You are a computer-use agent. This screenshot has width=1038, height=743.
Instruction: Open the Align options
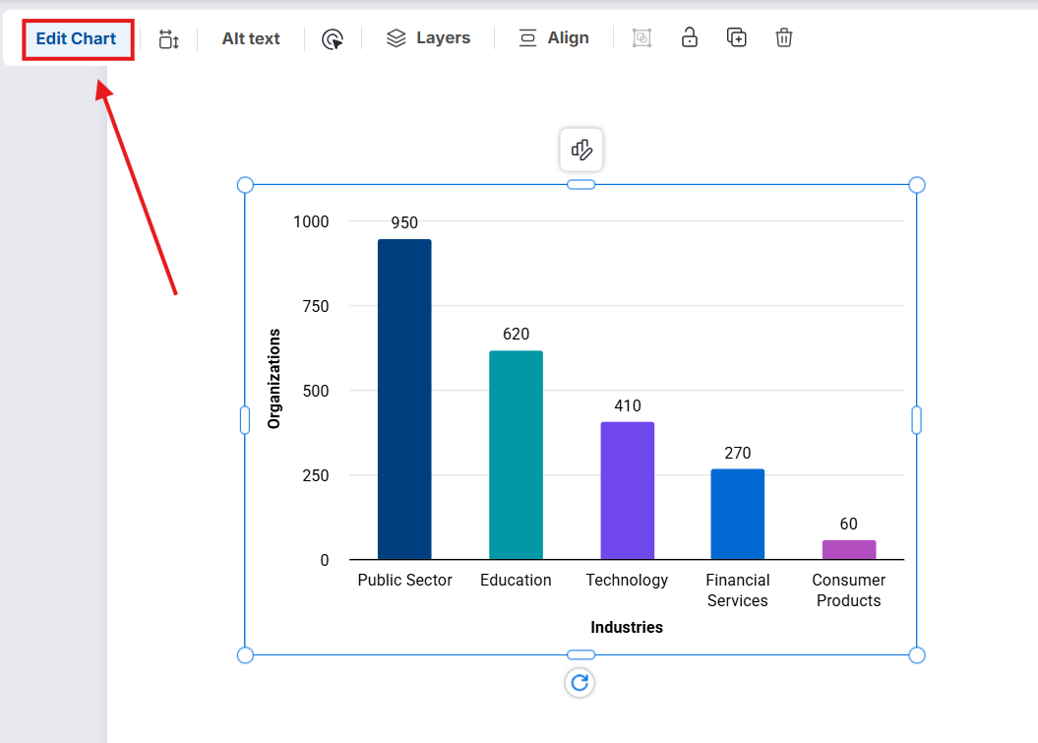554,37
